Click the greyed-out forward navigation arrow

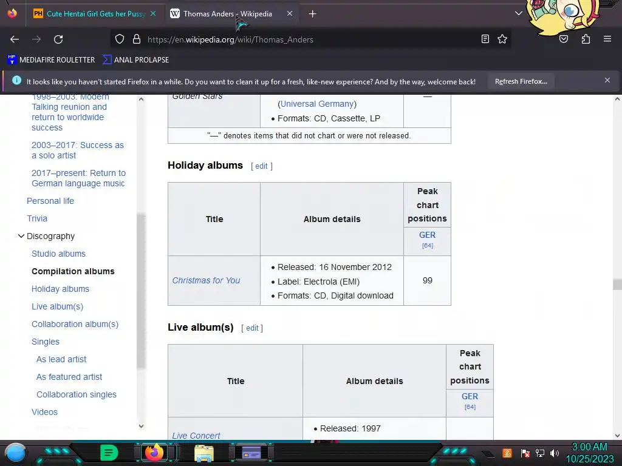(36, 39)
